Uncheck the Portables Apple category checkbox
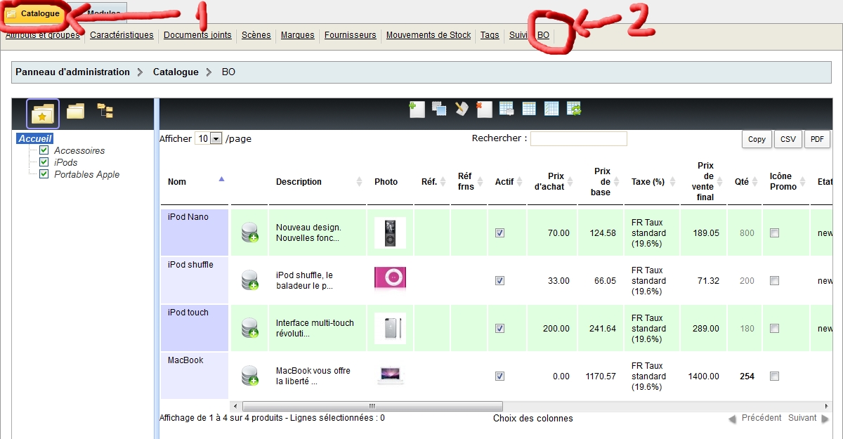 44,174
